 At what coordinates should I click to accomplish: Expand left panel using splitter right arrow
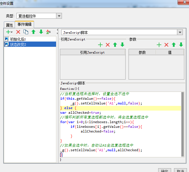click(x=58, y=33)
